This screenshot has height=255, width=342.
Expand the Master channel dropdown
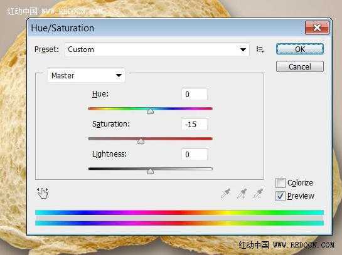pyautogui.click(x=86, y=76)
